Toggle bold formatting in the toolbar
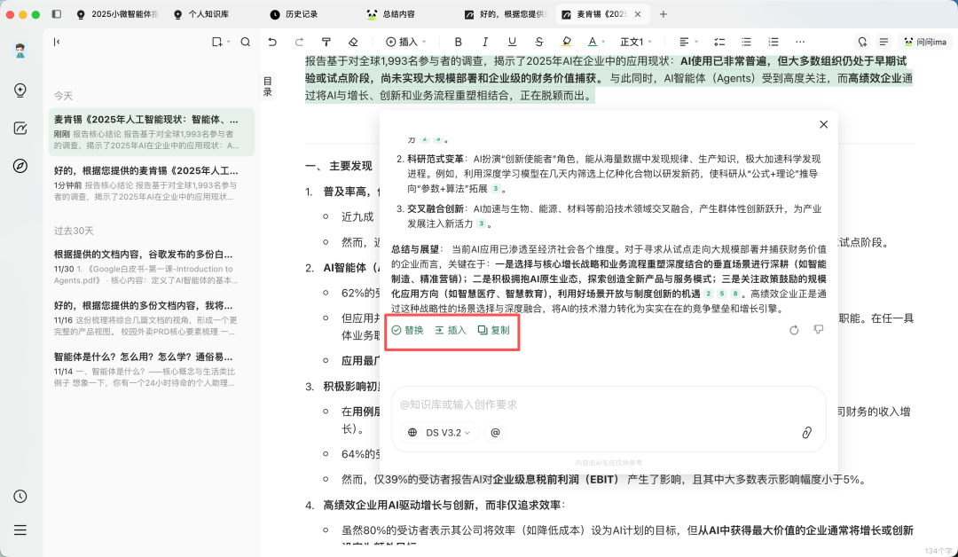958x557 pixels. click(x=459, y=41)
